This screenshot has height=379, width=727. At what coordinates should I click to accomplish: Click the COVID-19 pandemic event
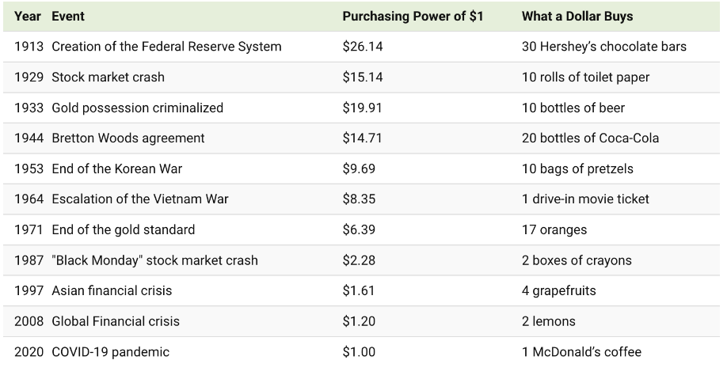110,352
